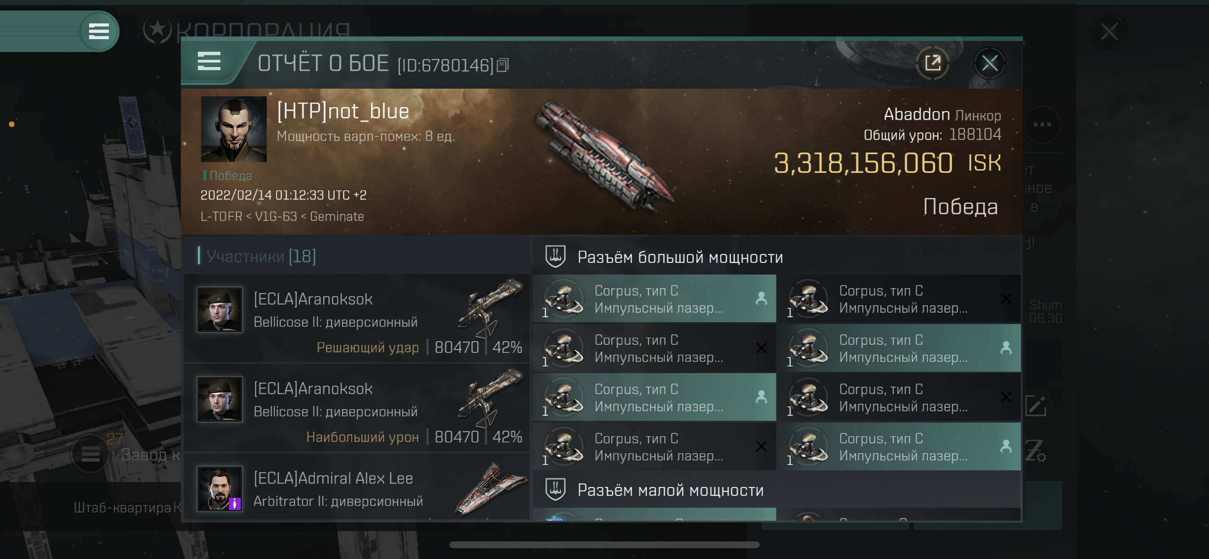View Admiral Alex Lee participant portrait
The width and height of the screenshot is (1209, 559).
[x=219, y=488]
